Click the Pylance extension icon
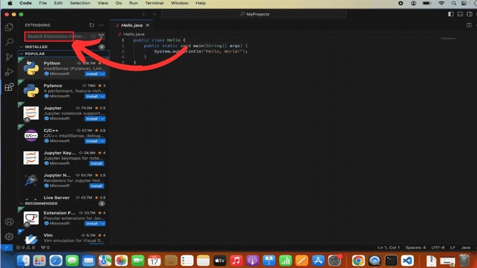 (x=31, y=91)
